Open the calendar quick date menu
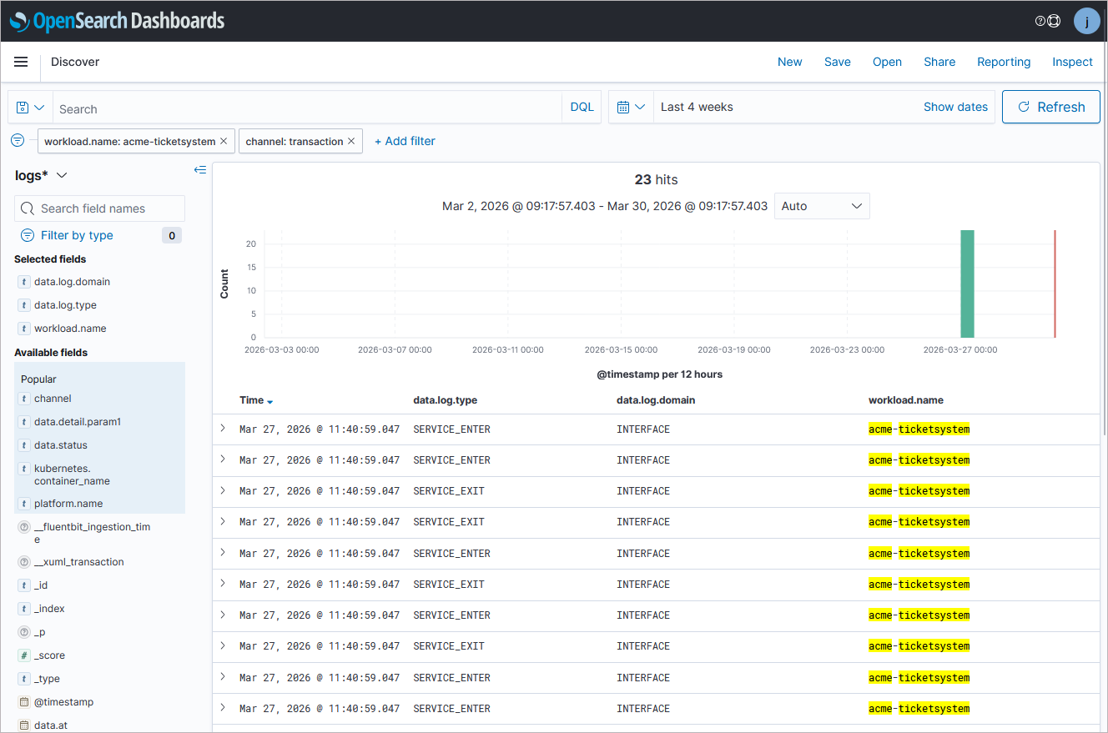 click(631, 107)
